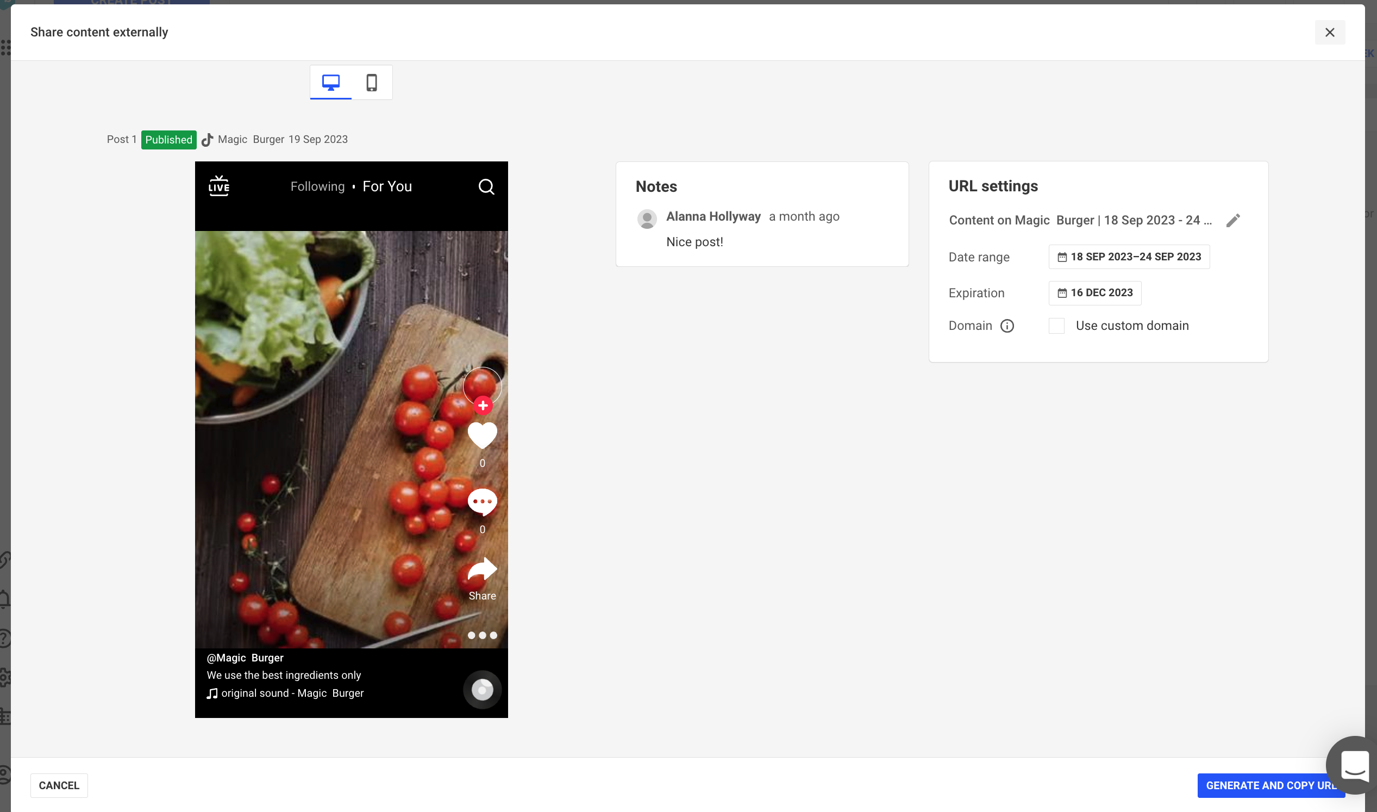Click the profile avatar circle in preview
This screenshot has width=1377, height=812.
coord(482,385)
